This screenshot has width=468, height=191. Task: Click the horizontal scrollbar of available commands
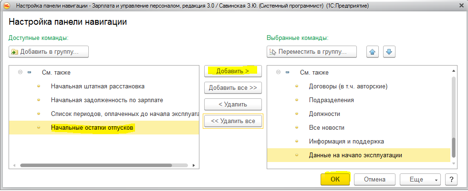click(95, 165)
